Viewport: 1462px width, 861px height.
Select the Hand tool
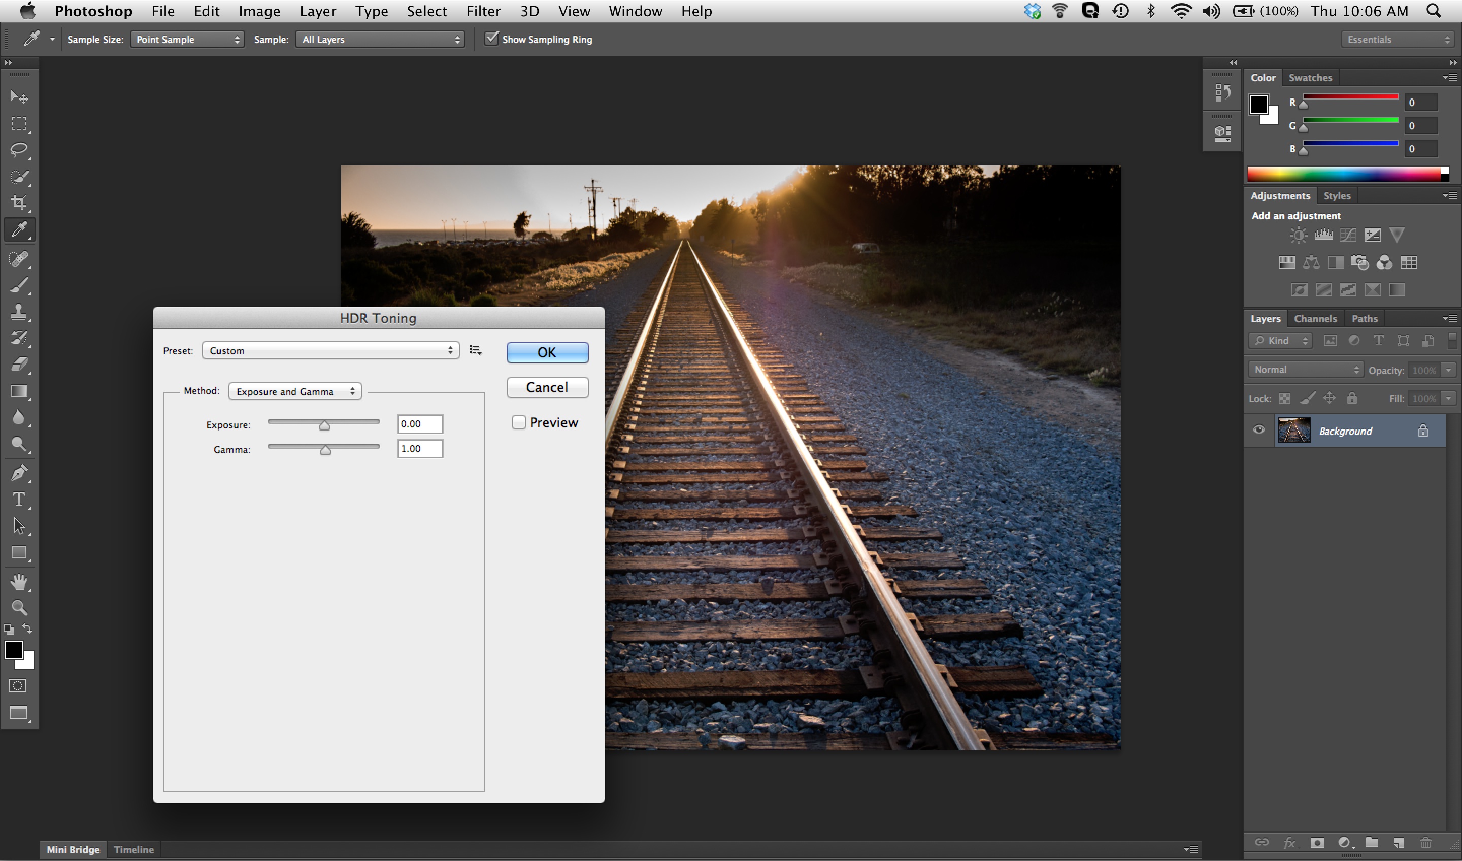[x=19, y=581]
